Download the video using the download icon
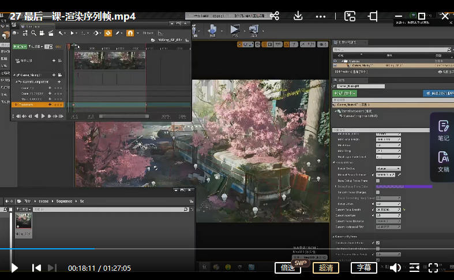Screen dimensions: 454x280 pyautogui.click(x=298, y=16)
